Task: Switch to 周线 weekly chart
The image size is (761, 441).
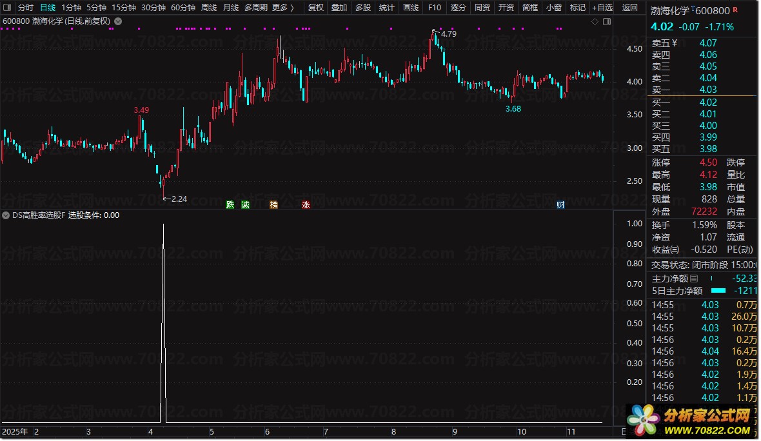Action: (209, 7)
